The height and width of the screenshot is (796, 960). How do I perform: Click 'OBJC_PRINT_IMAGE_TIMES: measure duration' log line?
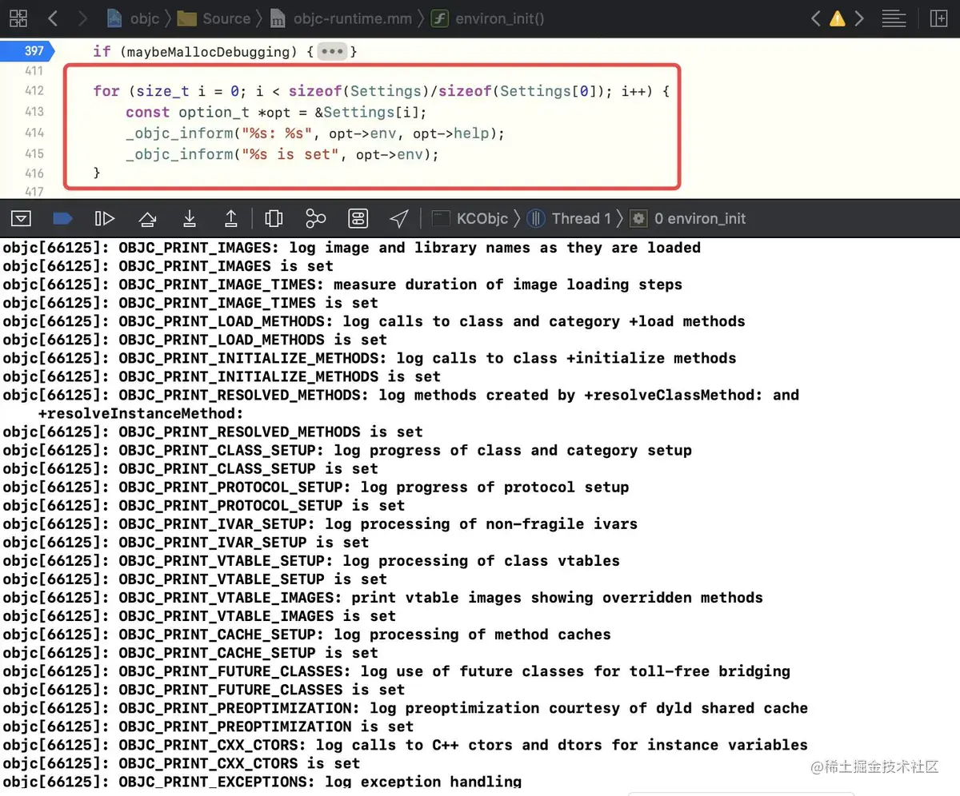coord(342,285)
